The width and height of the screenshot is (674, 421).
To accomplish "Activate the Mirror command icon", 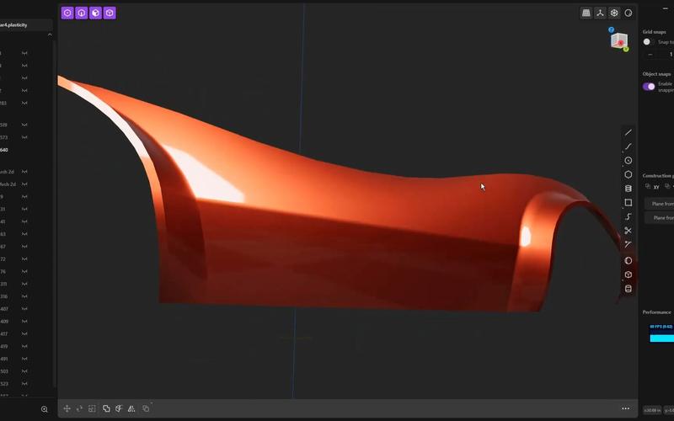I will tap(131, 408).
